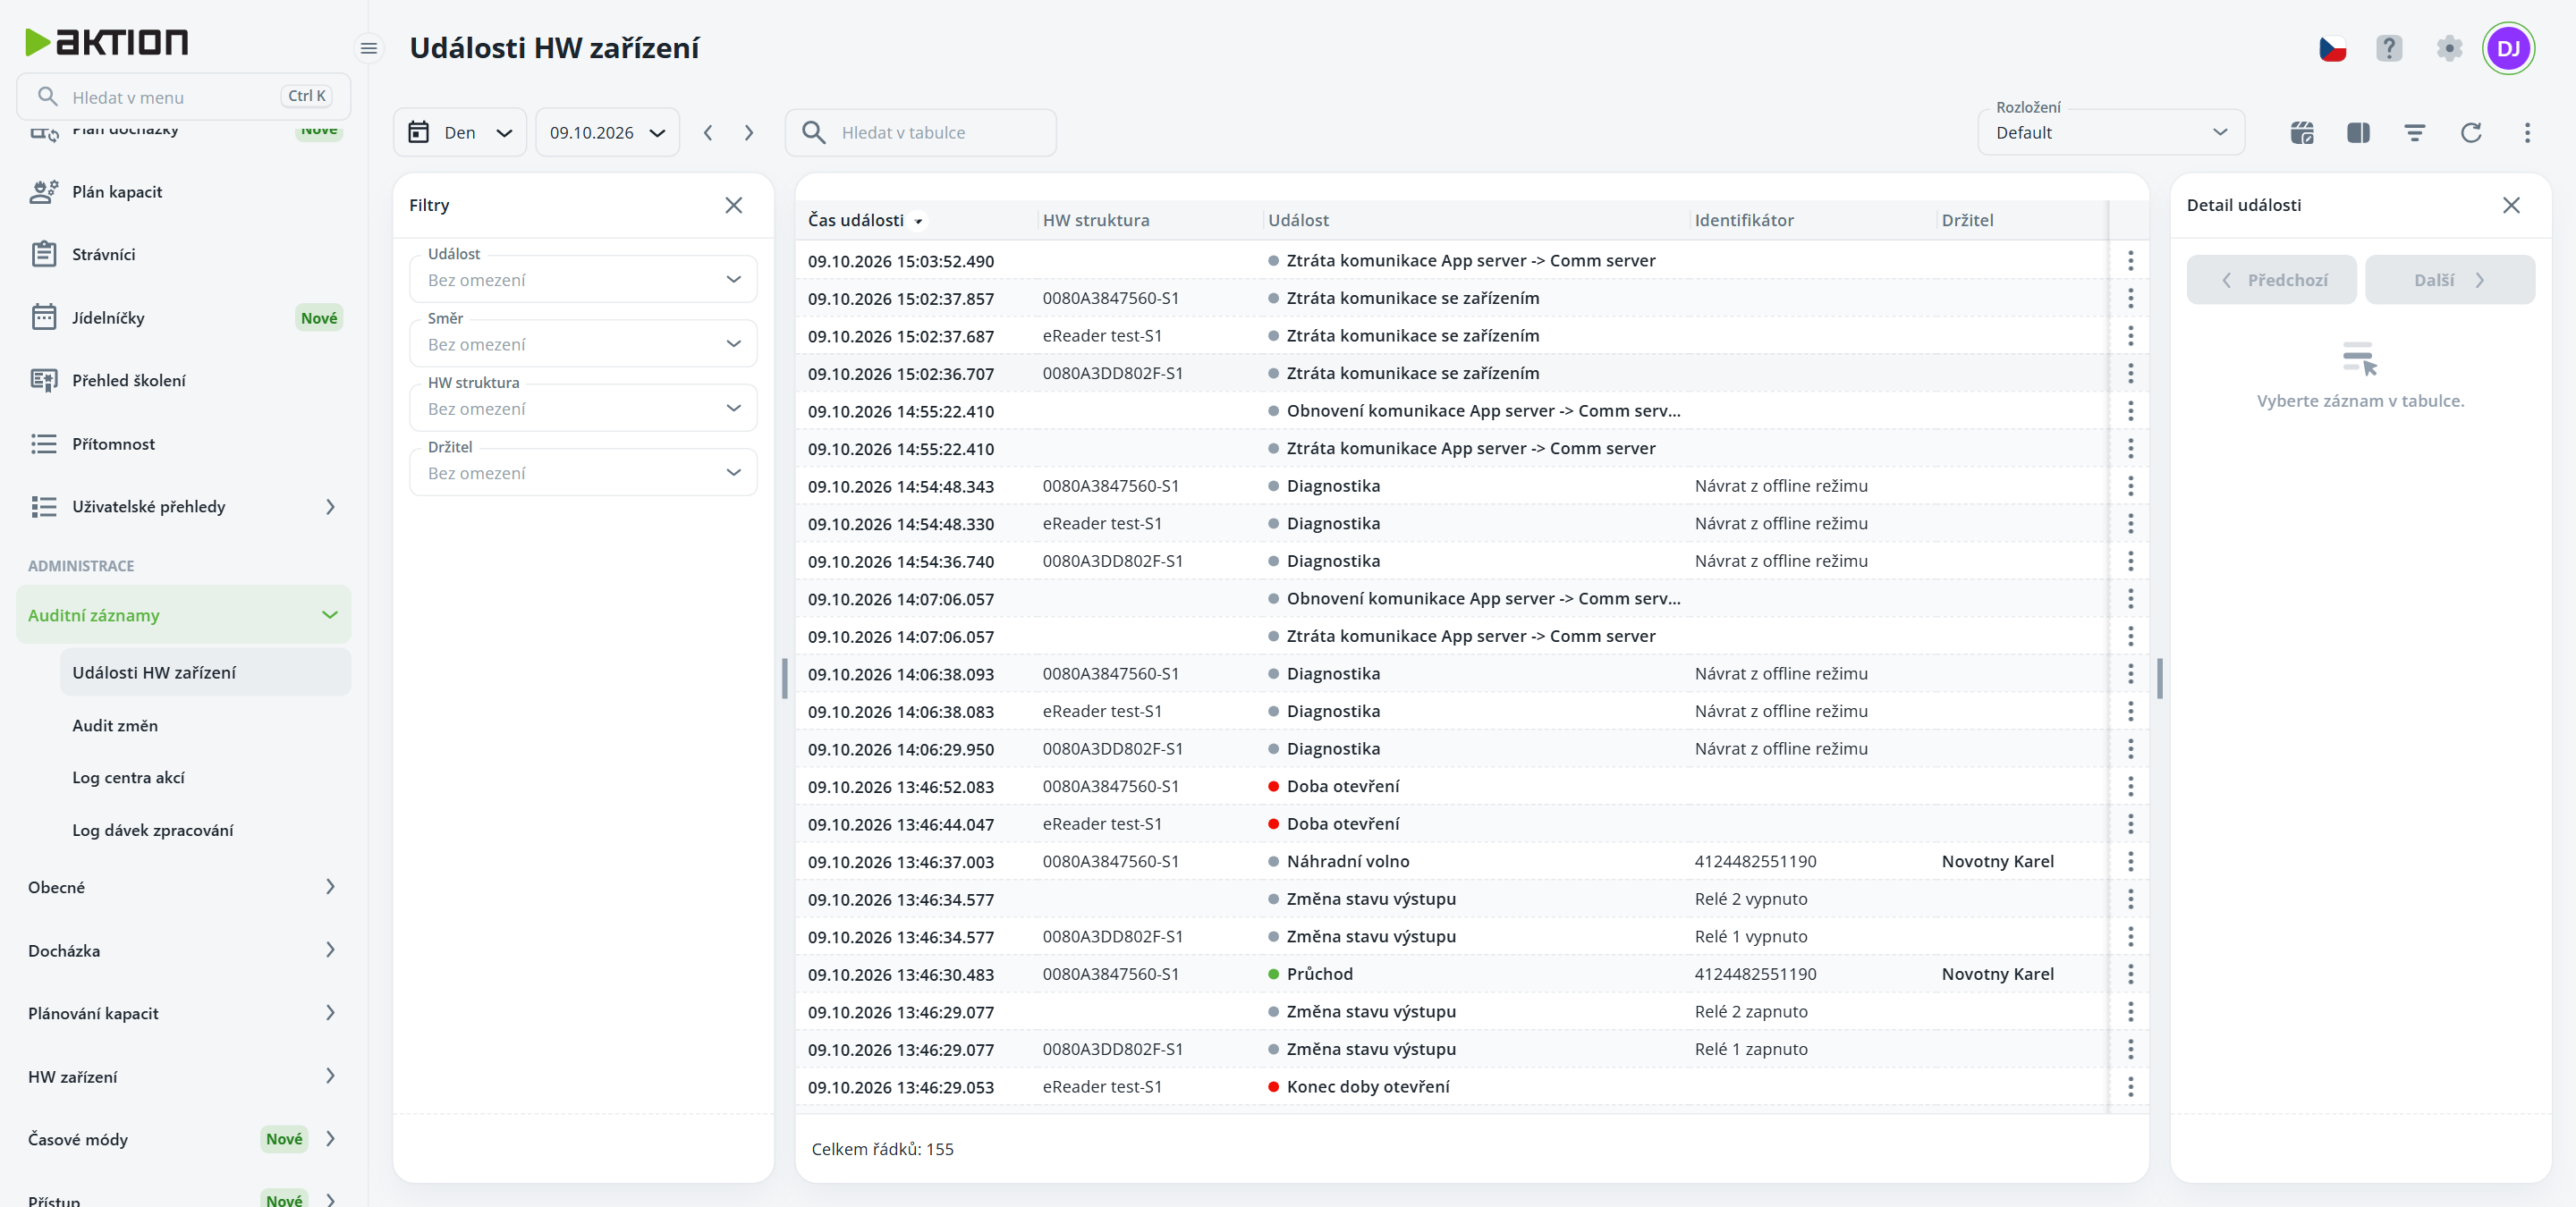Open row menu for 15:03:52.490 event
The width and height of the screenshot is (2576, 1207).
pyautogui.click(x=2130, y=261)
